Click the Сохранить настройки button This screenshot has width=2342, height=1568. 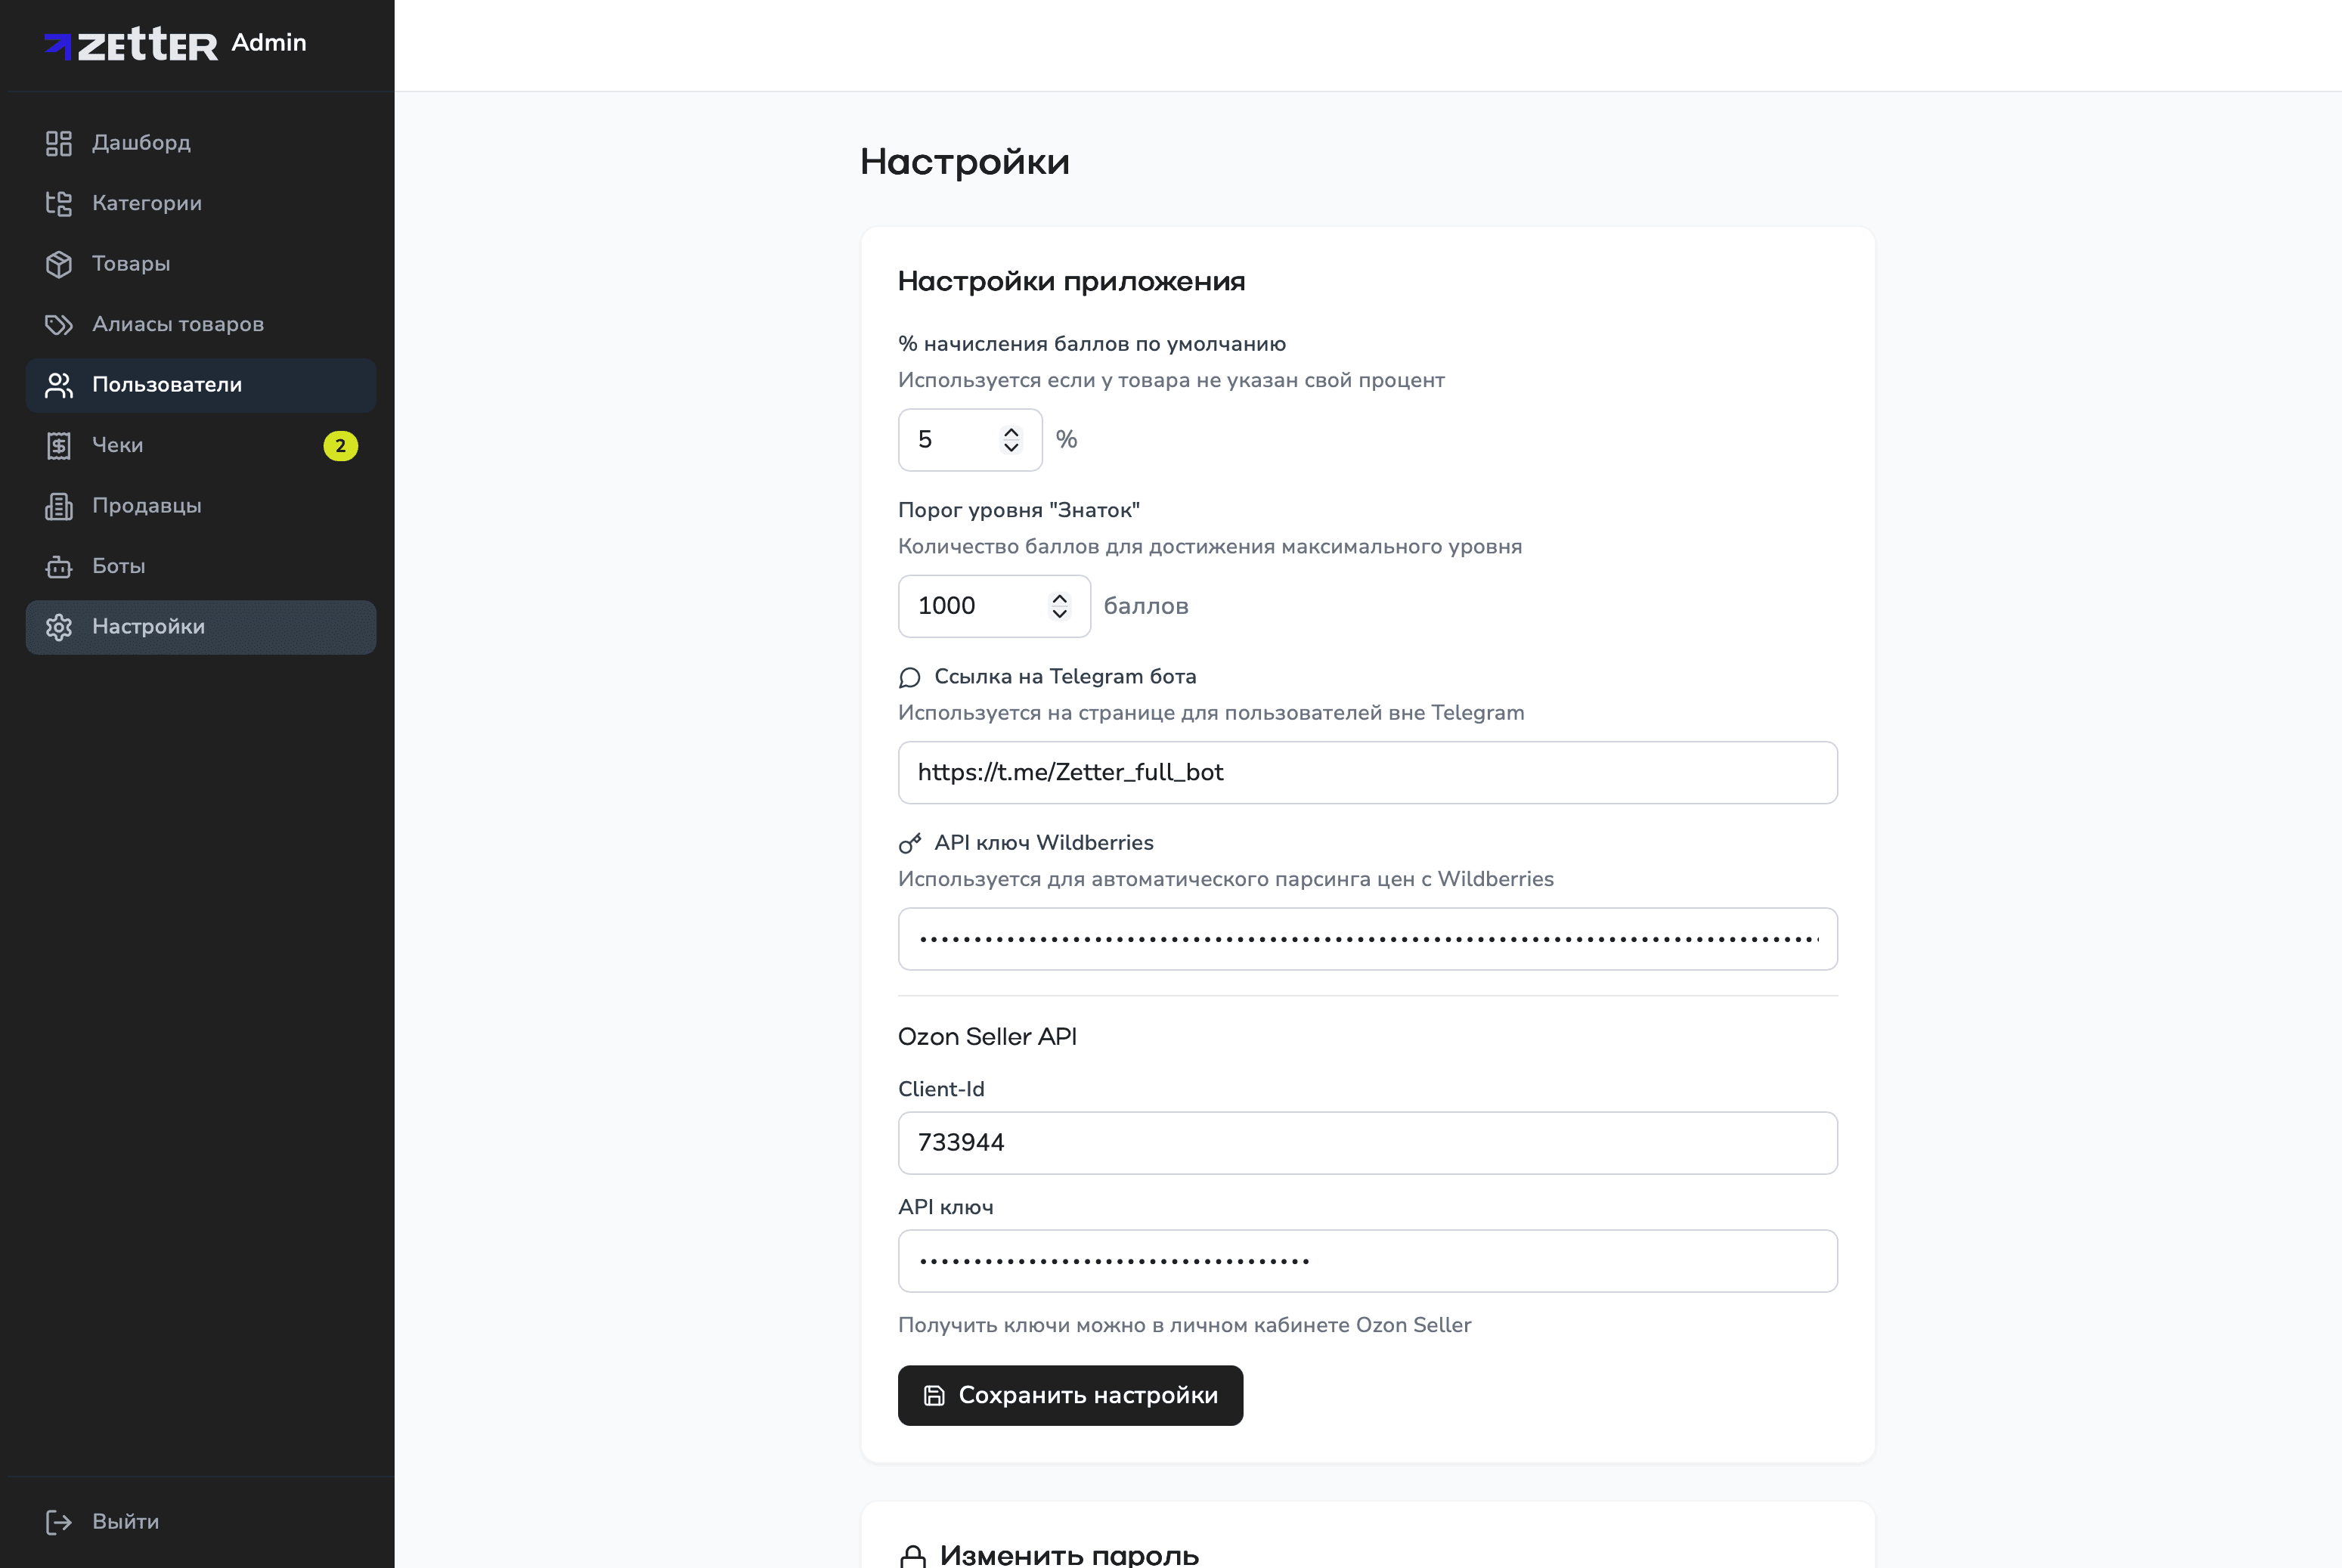point(1070,1395)
